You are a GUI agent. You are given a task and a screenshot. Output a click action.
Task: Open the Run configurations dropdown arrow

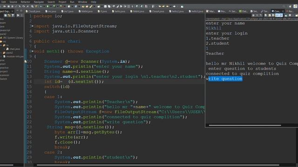tap(51, 6)
